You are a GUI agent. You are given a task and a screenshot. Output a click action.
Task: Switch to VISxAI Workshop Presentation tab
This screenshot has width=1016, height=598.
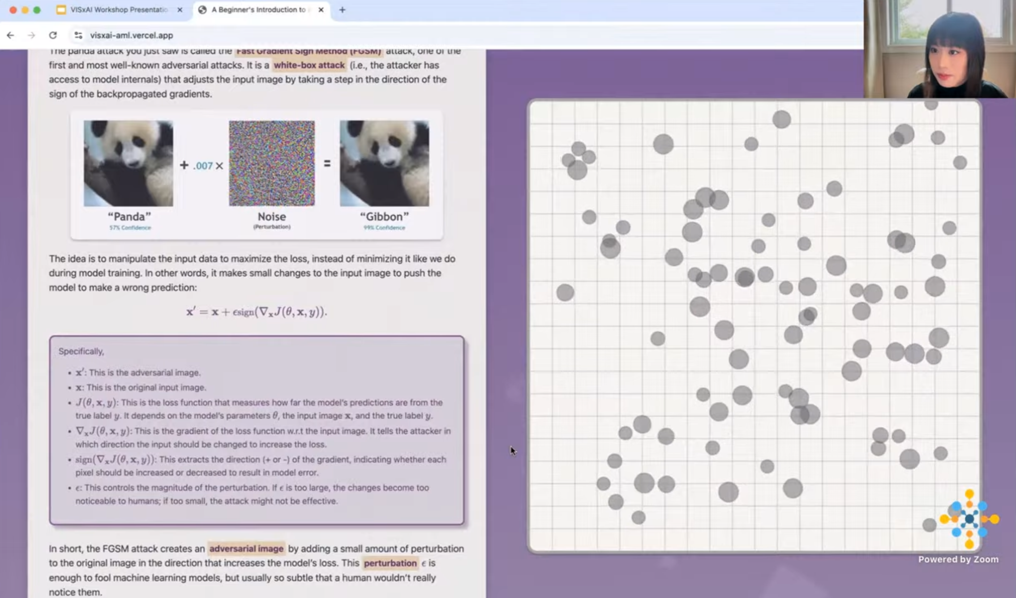[119, 9]
